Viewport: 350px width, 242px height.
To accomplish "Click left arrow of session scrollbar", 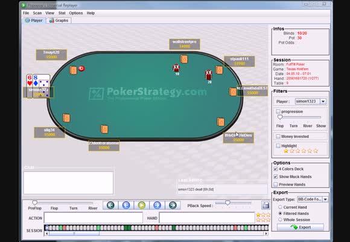I will tap(46, 234).
